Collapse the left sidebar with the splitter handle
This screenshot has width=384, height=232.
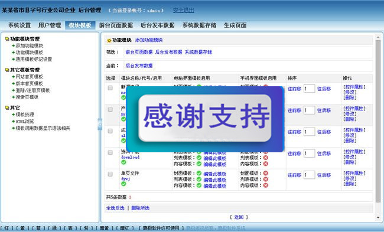coord(100,125)
